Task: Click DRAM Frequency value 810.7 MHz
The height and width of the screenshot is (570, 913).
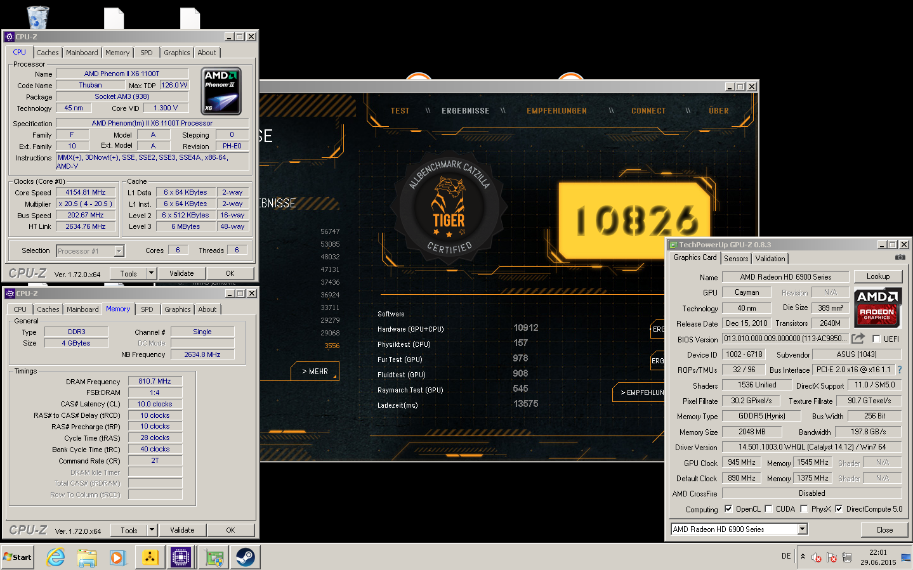Action: click(x=155, y=381)
